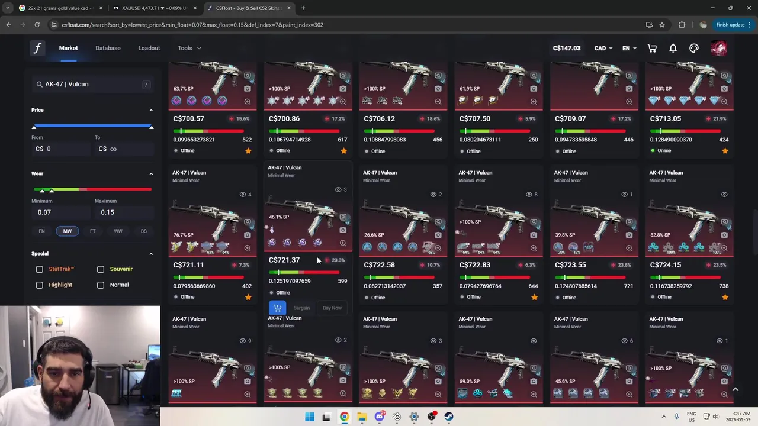Open the Chrome three-dot menu

point(749,25)
